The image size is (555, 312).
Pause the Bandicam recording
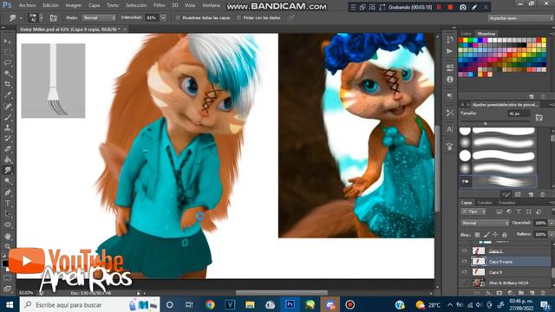click(439, 7)
